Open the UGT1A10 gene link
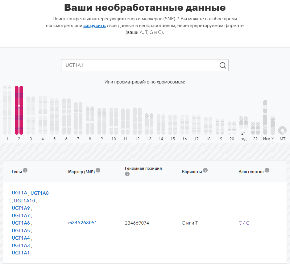 (24, 201)
